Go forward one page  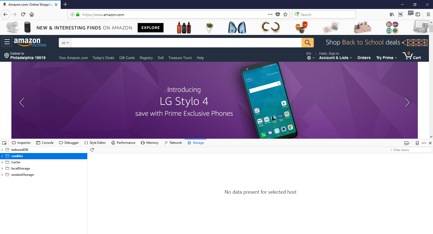[15, 14]
